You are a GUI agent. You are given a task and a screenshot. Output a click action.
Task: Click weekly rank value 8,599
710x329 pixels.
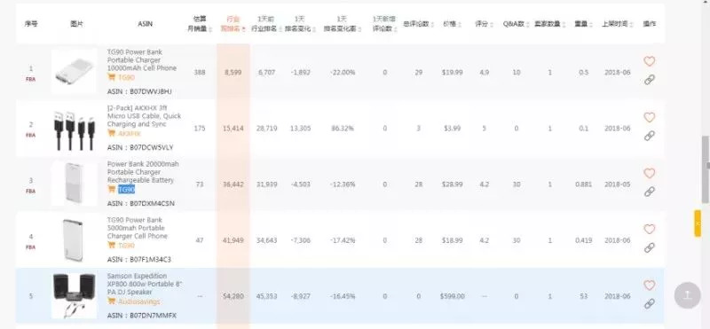click(233, 73)
